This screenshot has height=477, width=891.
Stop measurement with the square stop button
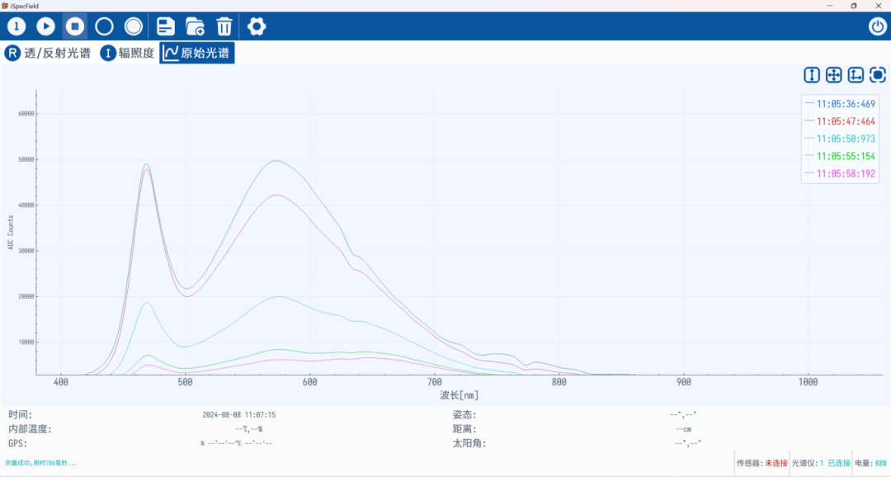(75, 26)
